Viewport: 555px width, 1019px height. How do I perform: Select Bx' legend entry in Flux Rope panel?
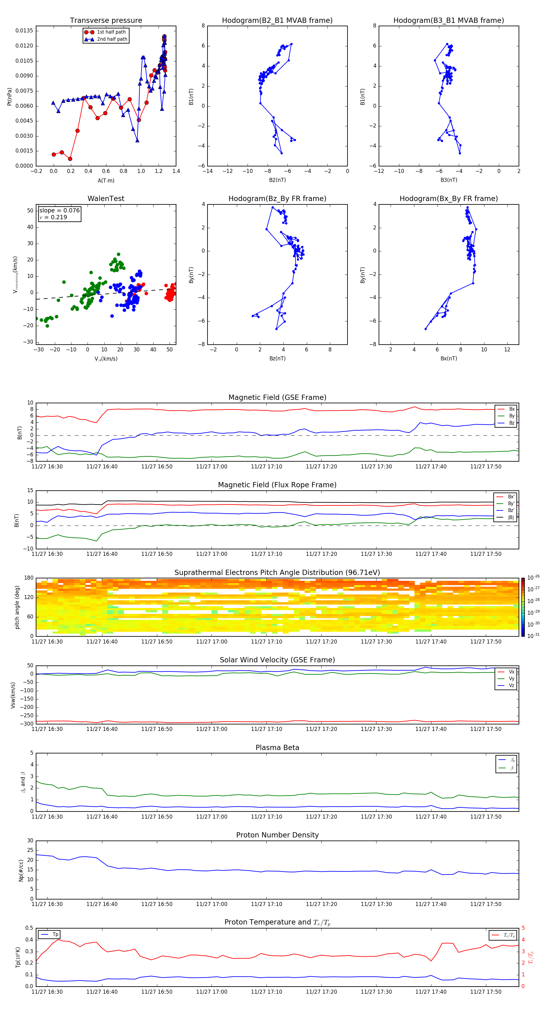point(505,497)
